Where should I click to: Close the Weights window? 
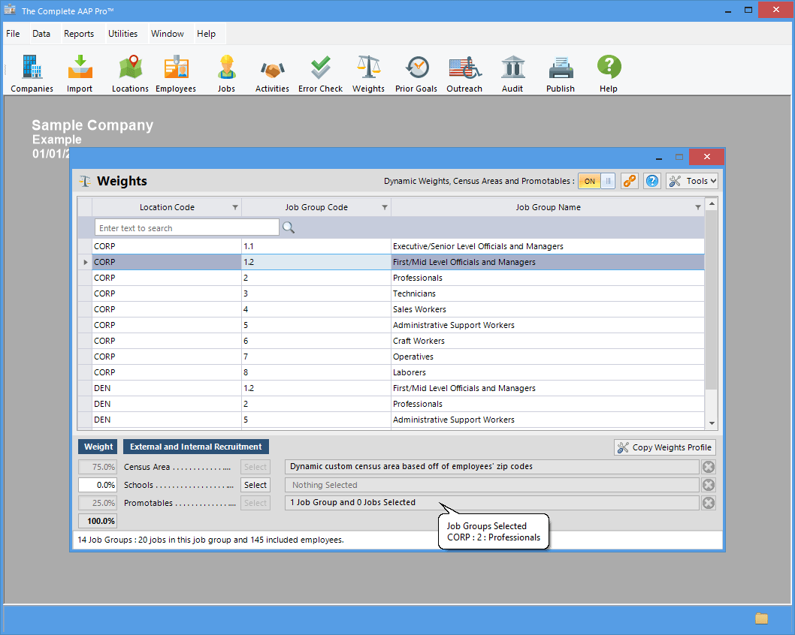pos(707,157)
